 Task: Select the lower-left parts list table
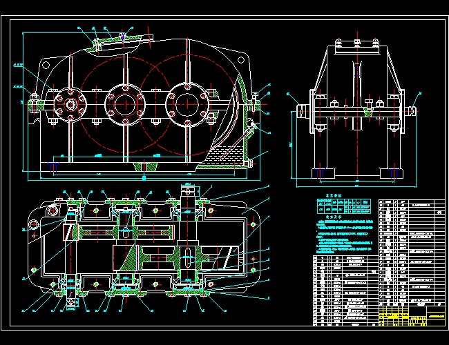pos(345,290)
